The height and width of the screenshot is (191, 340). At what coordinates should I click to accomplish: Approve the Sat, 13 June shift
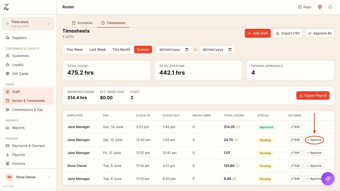314,140
